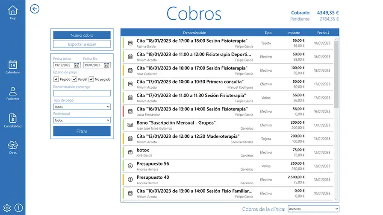Open calendar picker for Fecha inicio

click(77, 65)
